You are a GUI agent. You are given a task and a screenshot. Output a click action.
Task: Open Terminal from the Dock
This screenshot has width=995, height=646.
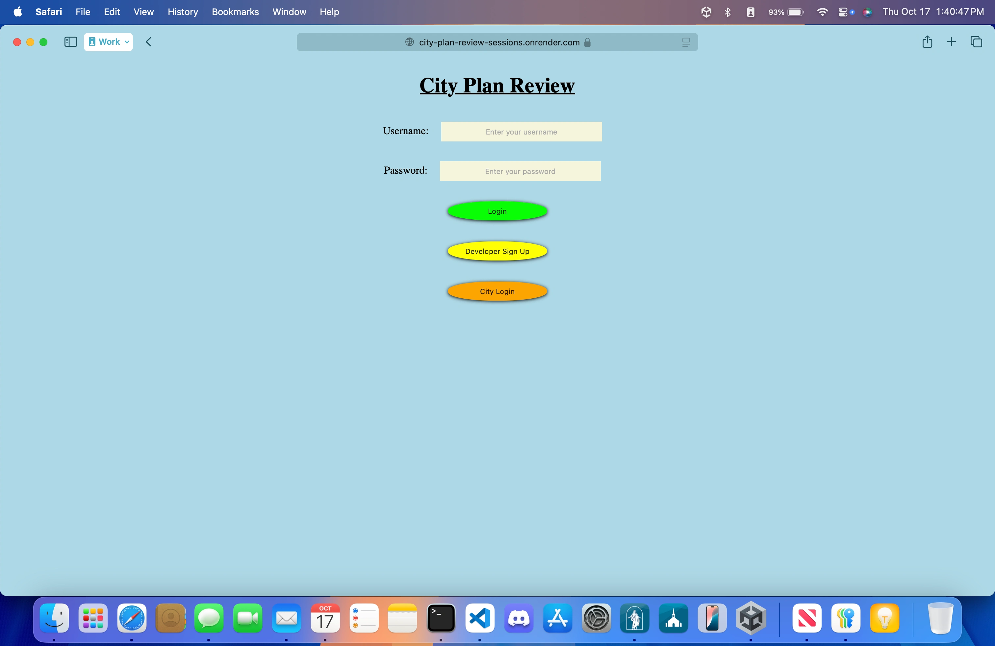pos(441,618)
